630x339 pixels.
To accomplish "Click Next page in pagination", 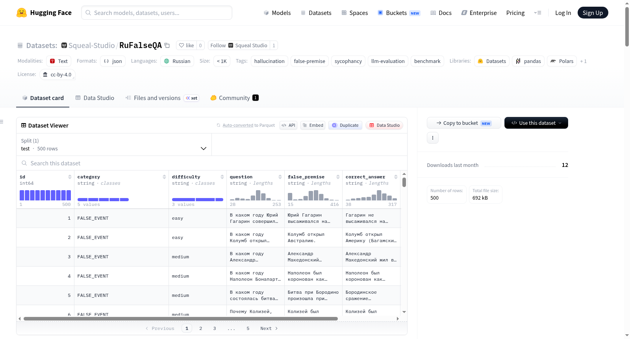I will click(x=269, y=328).
